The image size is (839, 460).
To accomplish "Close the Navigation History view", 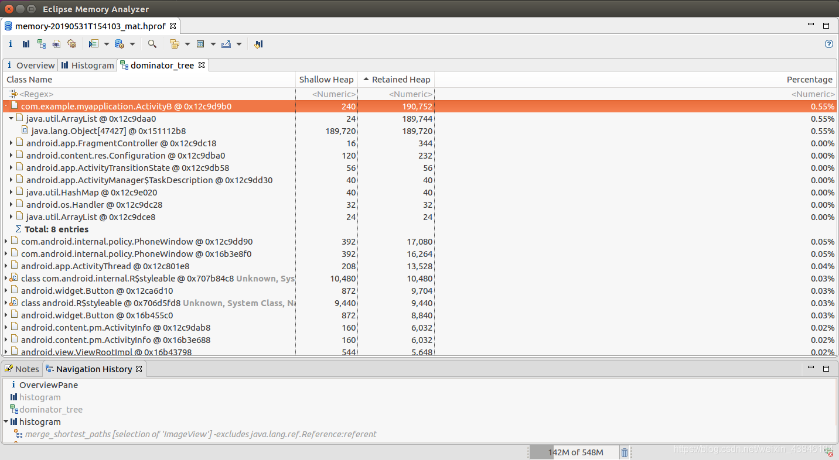I will point(139,369).
